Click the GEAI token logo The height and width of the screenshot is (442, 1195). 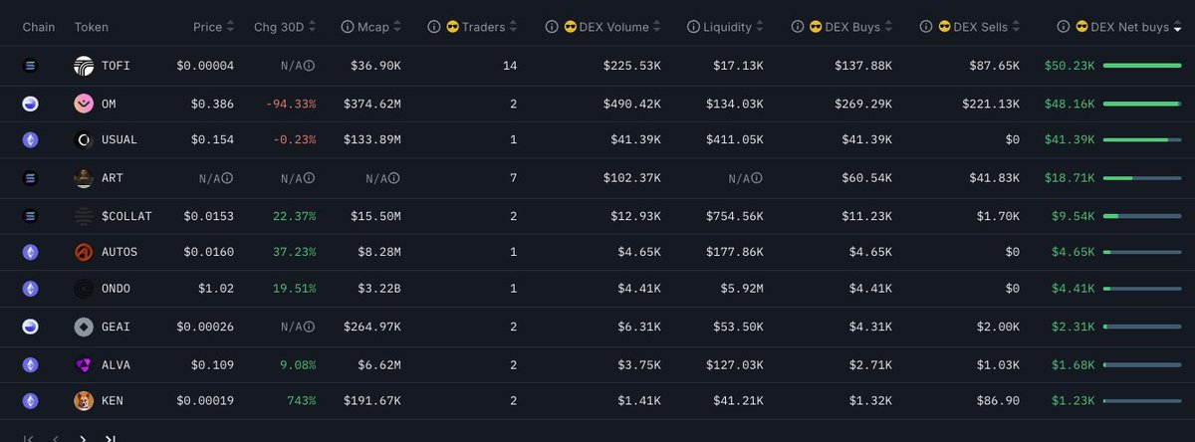click(x=84, y=327)
